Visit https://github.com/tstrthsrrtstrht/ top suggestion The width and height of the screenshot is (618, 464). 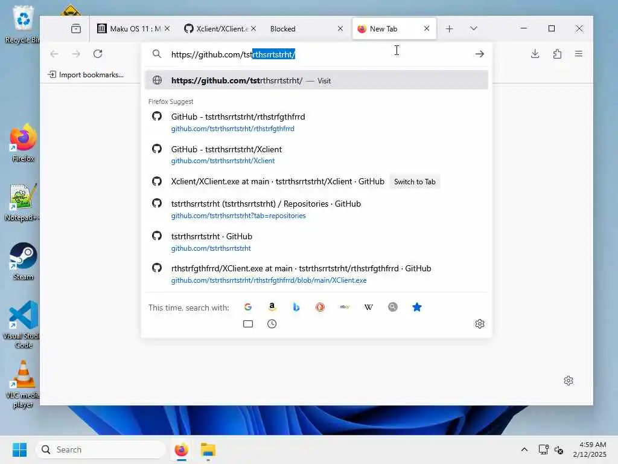316,80
